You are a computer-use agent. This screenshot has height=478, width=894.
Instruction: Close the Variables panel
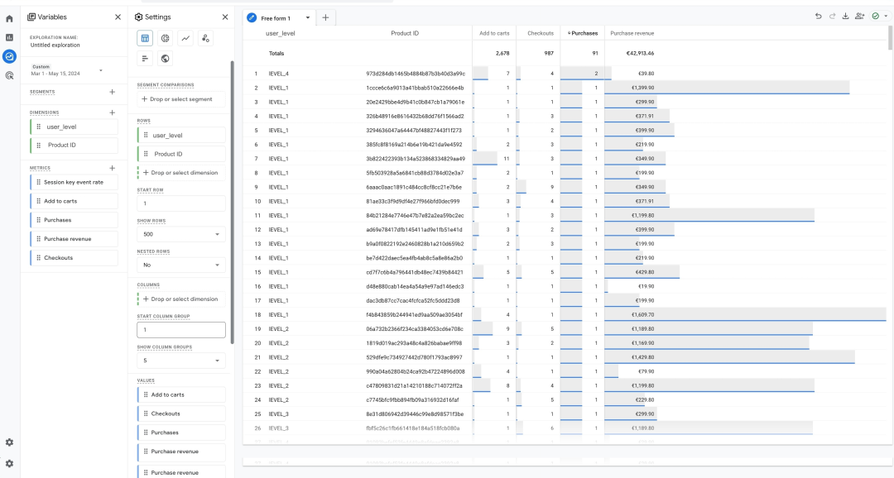(118, 17)
